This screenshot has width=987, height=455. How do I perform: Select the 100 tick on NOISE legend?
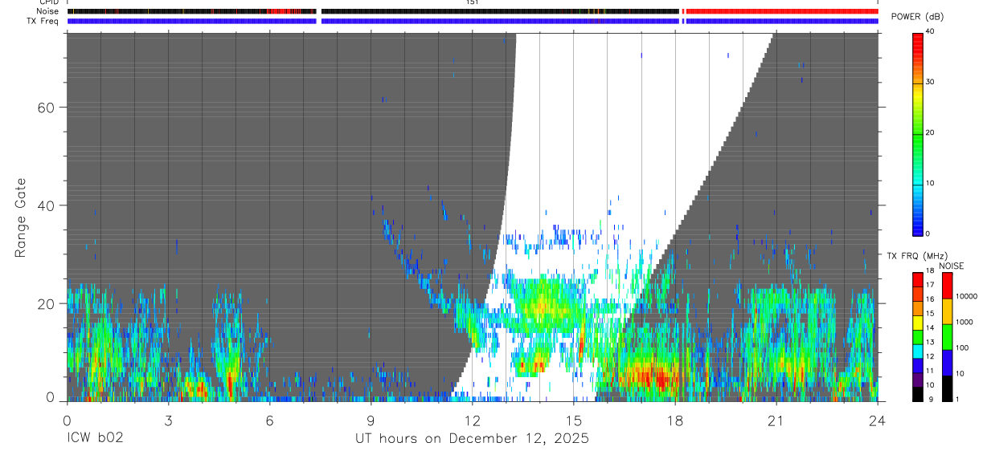(963, 347)
